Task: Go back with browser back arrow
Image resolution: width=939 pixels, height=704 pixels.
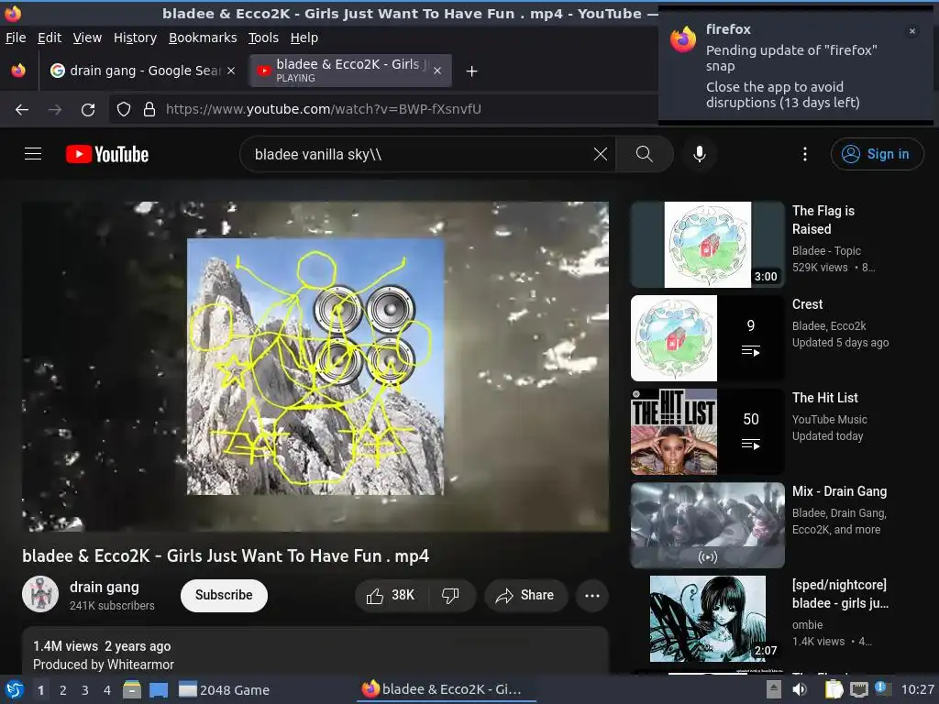Action: click(22, 110)
